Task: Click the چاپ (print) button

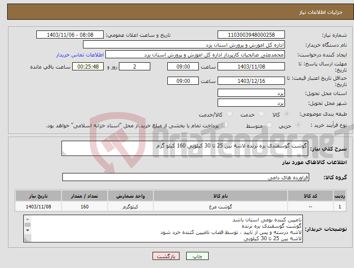Action: tap(197, 256)
